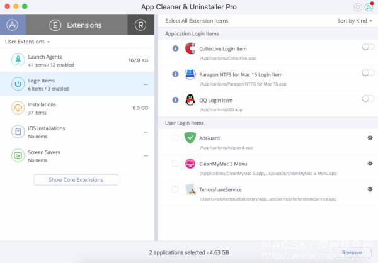This screenshot has width=378, height=263.
Task: Open CleanMyMac 3 Menu gear settings
Action: pyautogui.click(x=370, y=164)
